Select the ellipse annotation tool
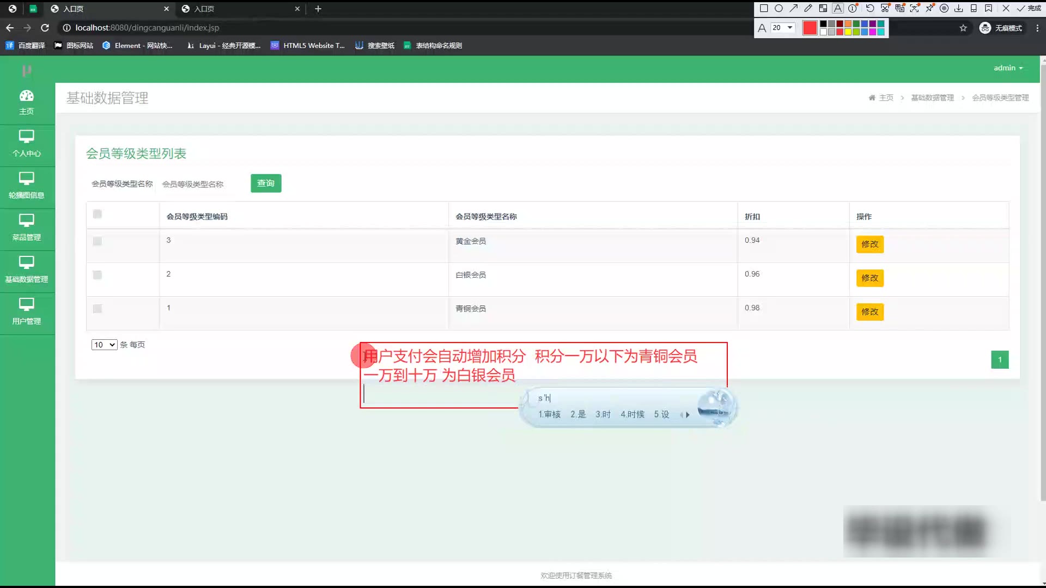Viewport: 1046px width, 588px height. pos(779,8)
